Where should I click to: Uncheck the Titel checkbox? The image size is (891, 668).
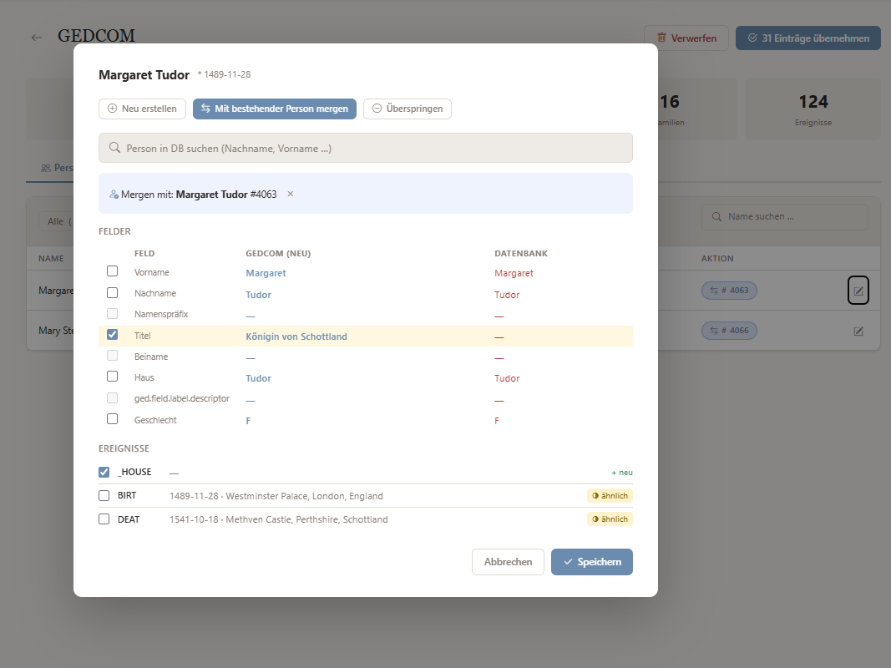[x=113, y=335]
